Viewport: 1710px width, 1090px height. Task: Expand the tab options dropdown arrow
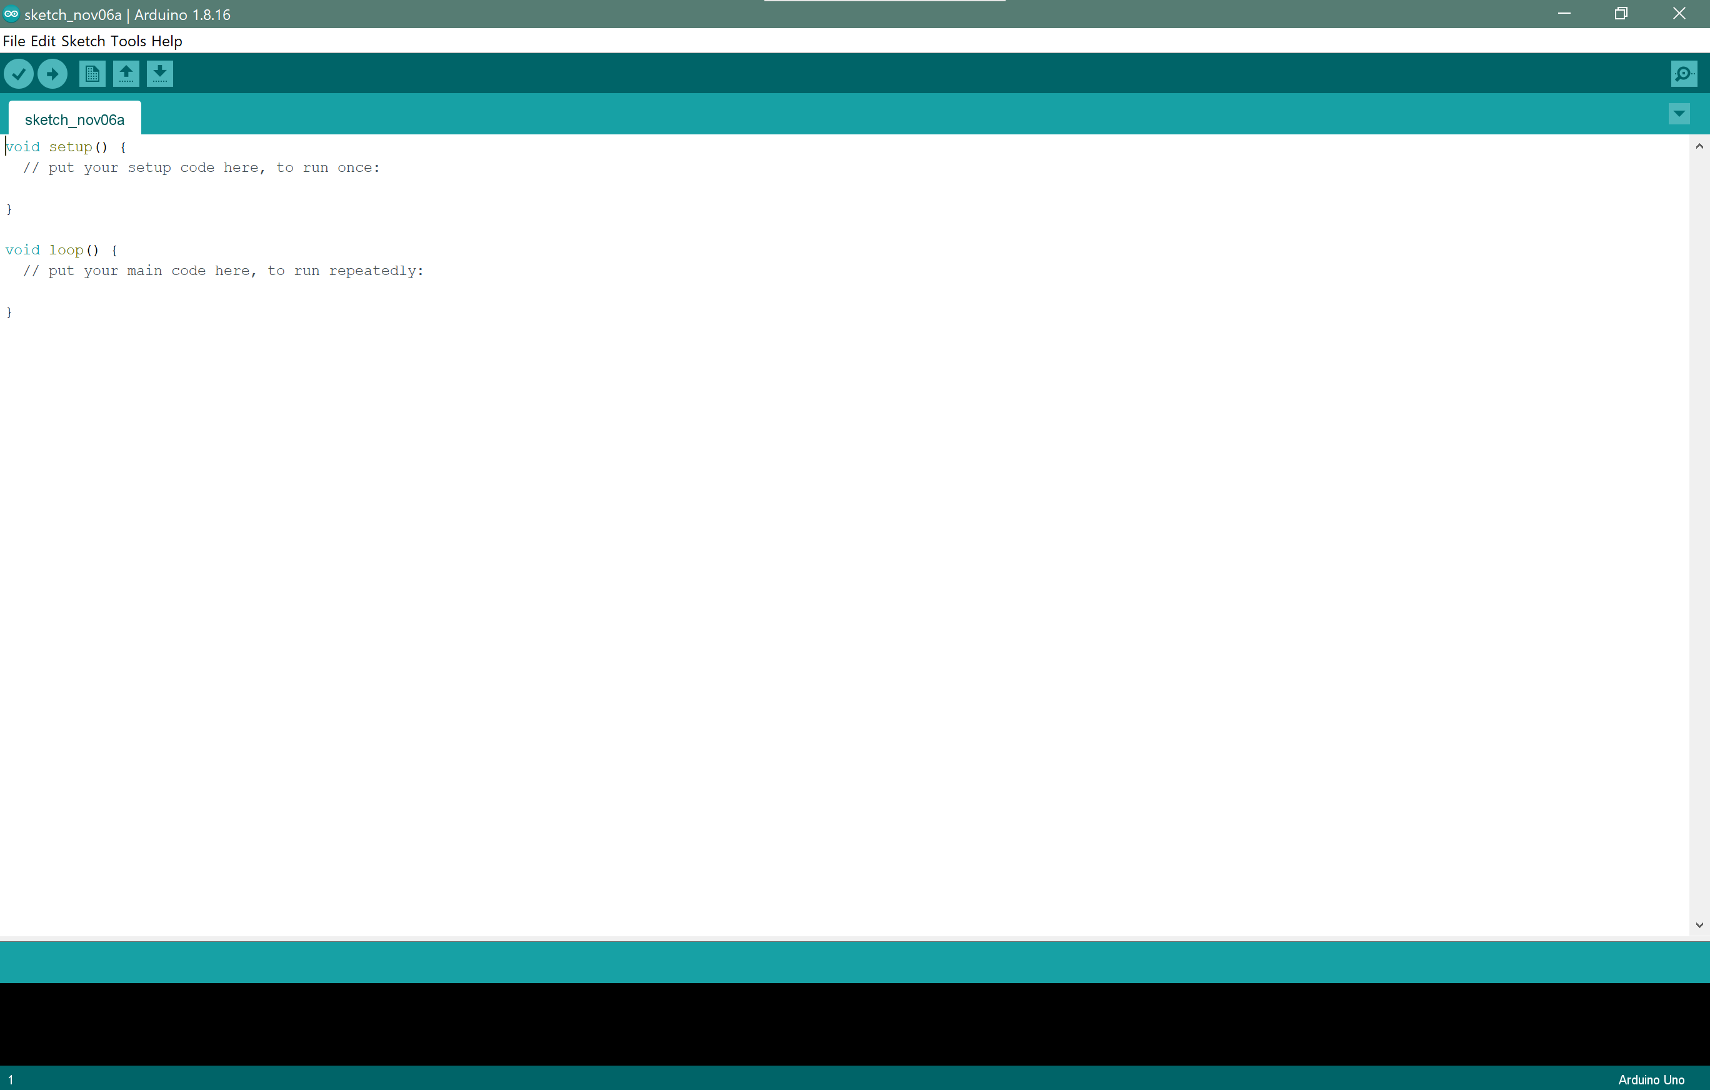click(1679, 114)
